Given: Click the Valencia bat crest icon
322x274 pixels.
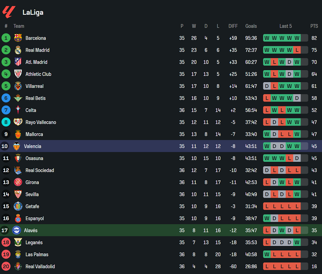Looking at the screenshot, I should tap(17, 146).
